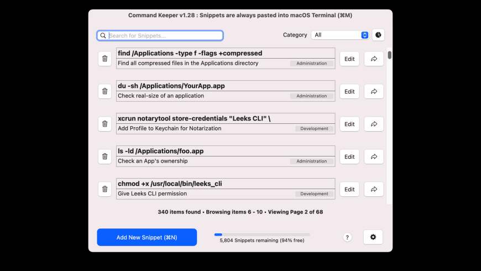Delete the xcrun notarytool snippet

[x=104, y=124]
